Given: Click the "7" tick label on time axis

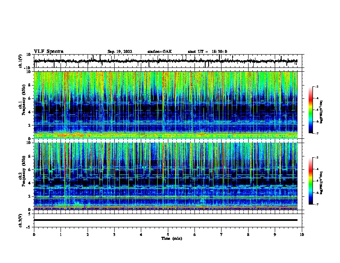Looking at the screenshot, I should click(222, 234).
